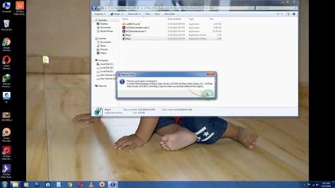Click Print in the Explorer toolbar
335x188 pixels.
point(148,14)
